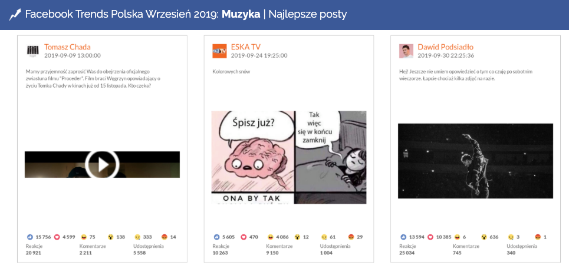The width and height of the screenshot is (569, 272).
Task: Open Tomasz Chada profile link
Action: click(67, 47)
